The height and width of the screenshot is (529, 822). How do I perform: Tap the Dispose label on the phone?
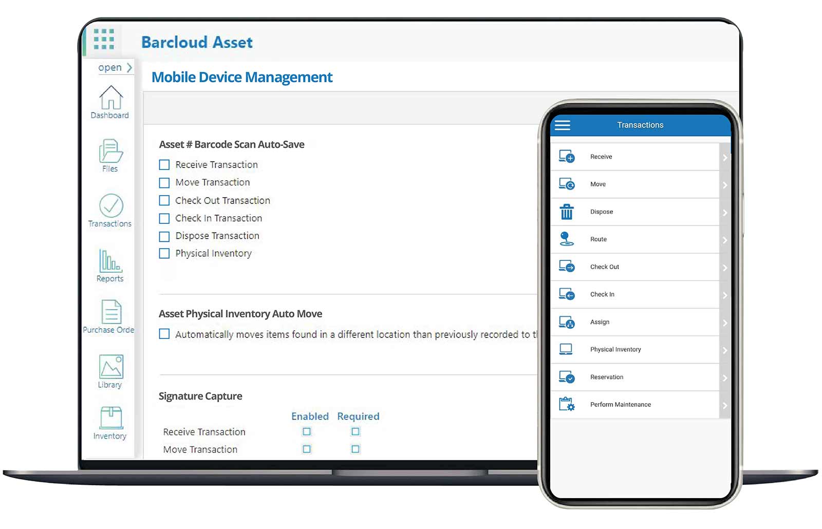point(602,212)
